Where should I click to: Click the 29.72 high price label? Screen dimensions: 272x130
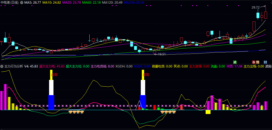pos(255,7)
